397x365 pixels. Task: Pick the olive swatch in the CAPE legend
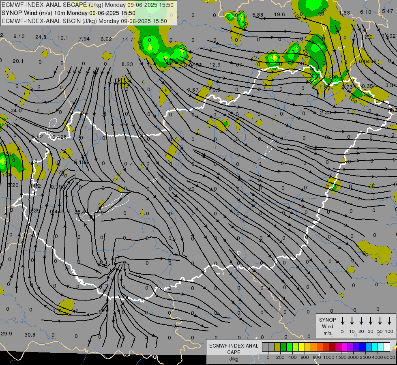(x=277, y=347)
